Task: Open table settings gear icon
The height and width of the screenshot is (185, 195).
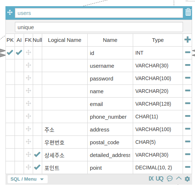Action: click(187, 179)
